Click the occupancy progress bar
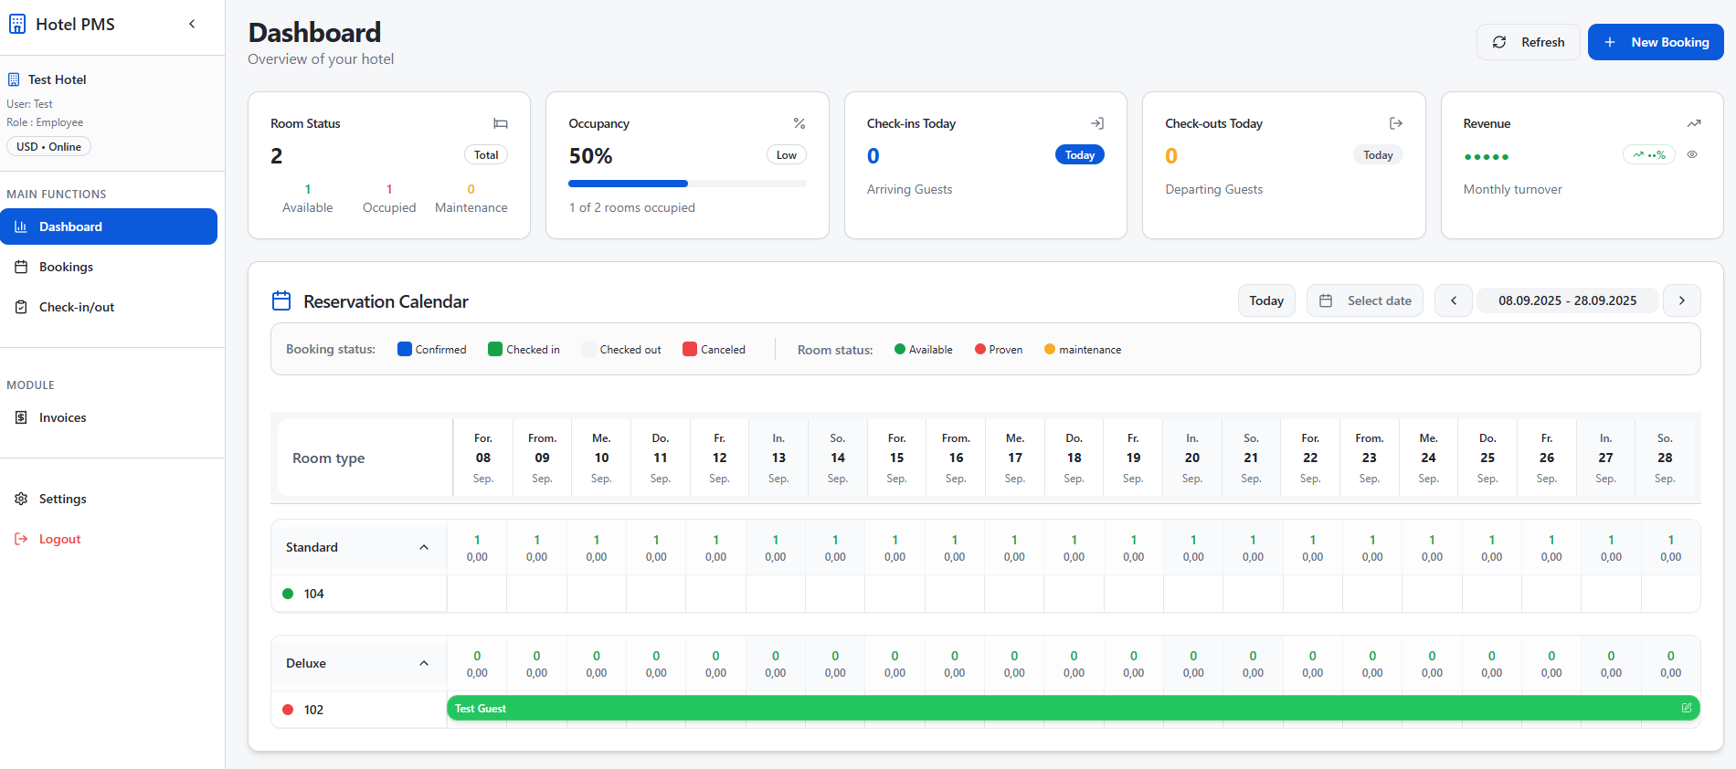 point(687,184)
